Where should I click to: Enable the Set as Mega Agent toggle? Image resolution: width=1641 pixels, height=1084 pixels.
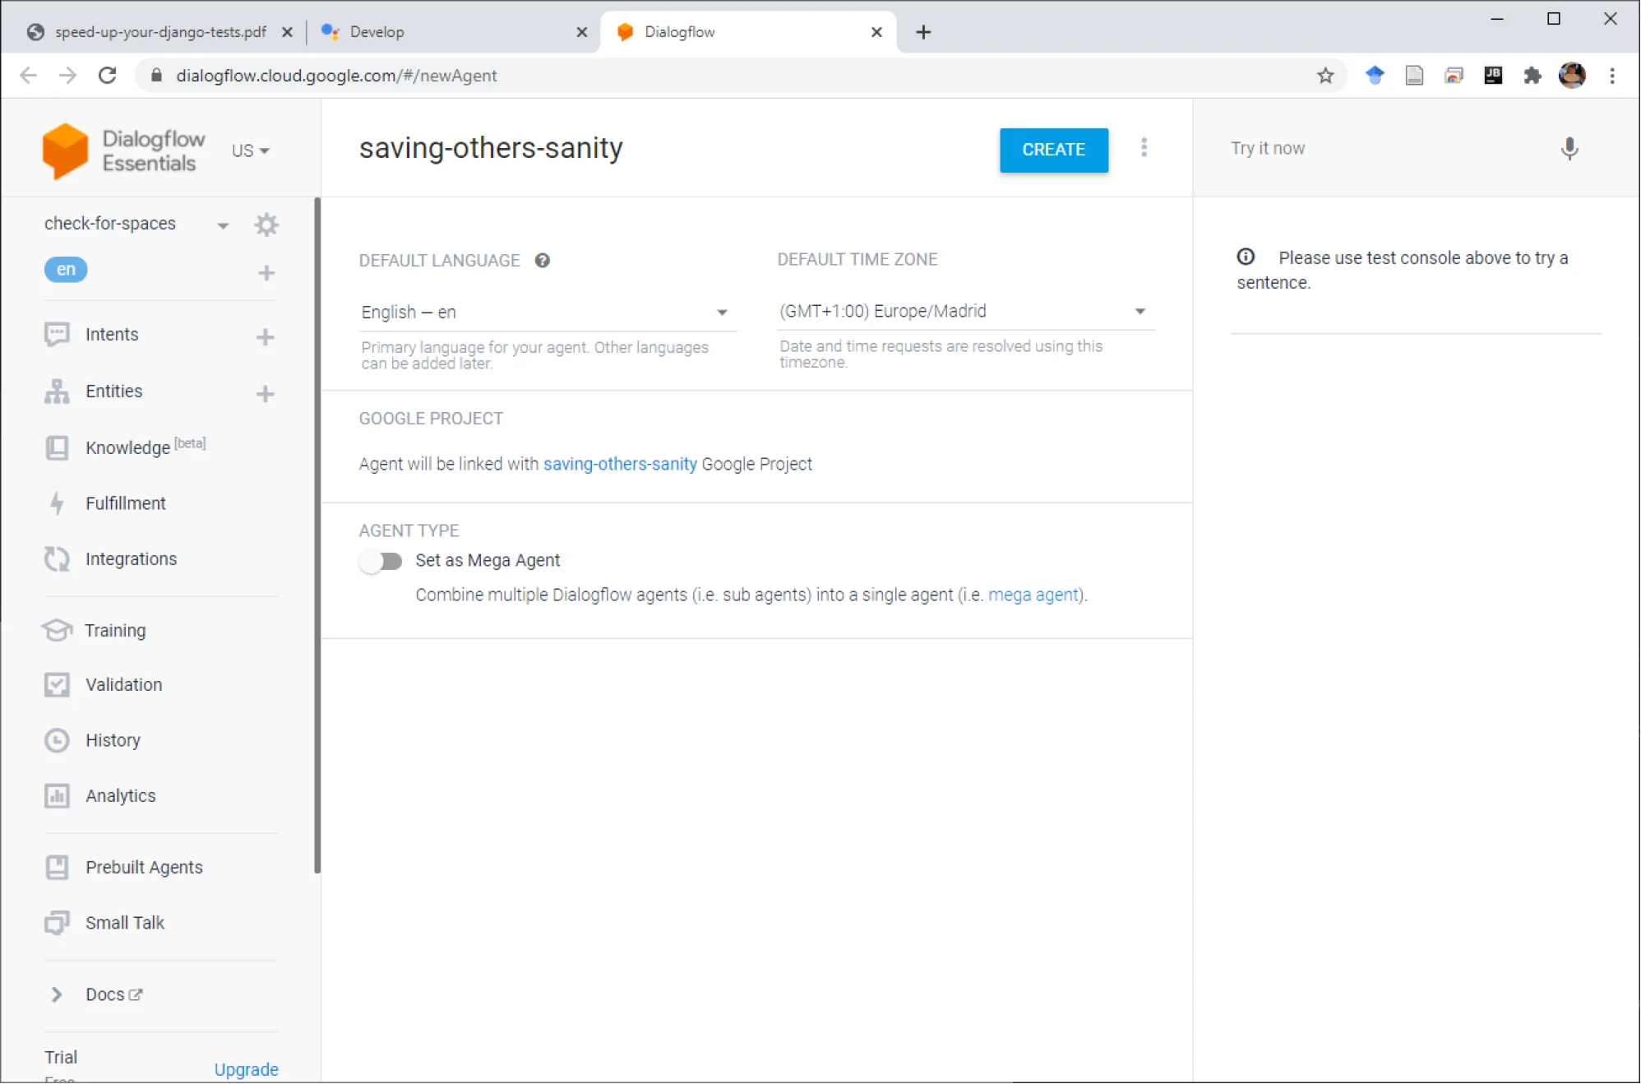(381, 561)
